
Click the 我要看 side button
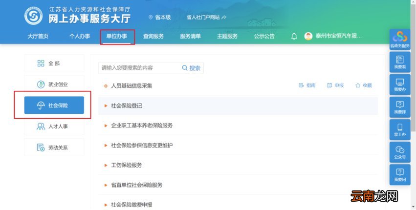400,62
